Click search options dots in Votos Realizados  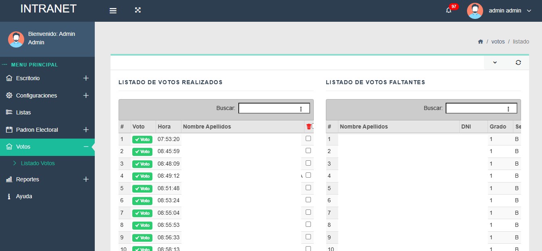coord(301,109)
